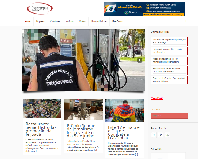Screen dimensions: 198x159
Task: Select the Vídeos menu item
Action: coord(82,21)
